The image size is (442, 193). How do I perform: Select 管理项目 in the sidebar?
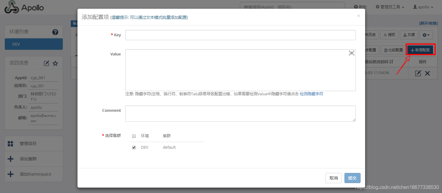[x=28, y=144]
